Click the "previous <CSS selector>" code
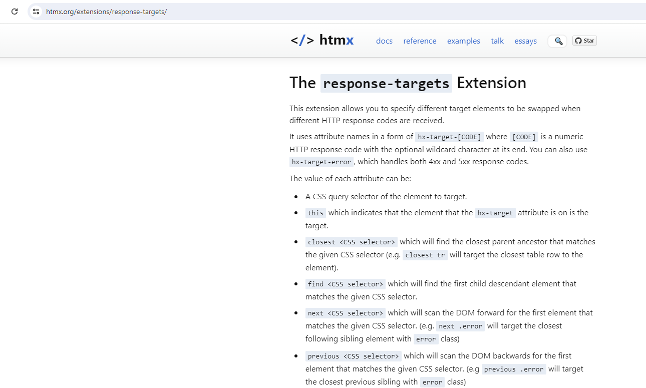646x388 pixels. [x=354, y=356]
